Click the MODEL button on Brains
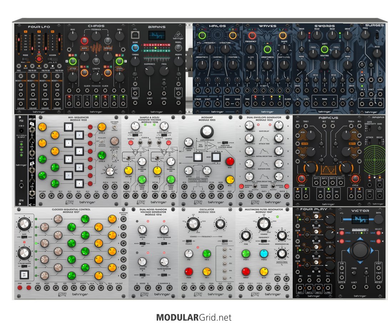Image resolution: width=388 pixels, height=325 pixels. [178, 47]
